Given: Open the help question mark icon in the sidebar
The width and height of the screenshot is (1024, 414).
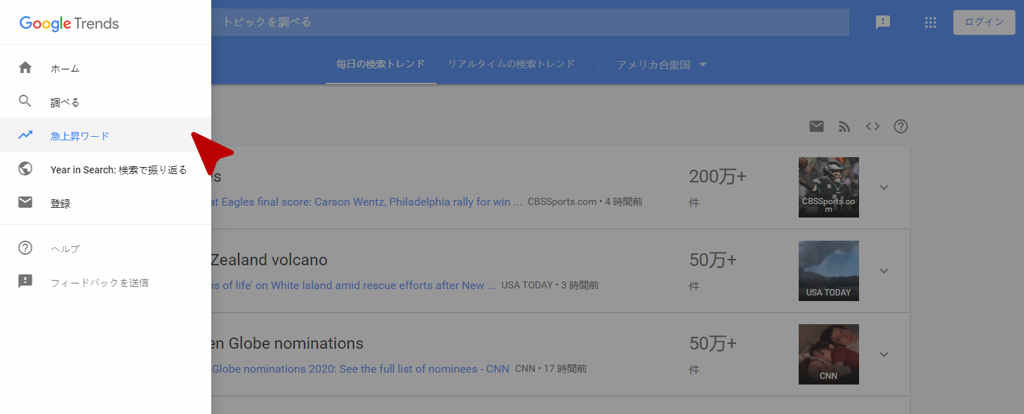Looking at the screenshot, I should tap(25, 248).
